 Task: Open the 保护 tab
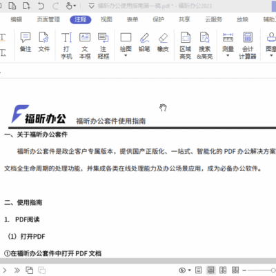(x=159, y=19)
